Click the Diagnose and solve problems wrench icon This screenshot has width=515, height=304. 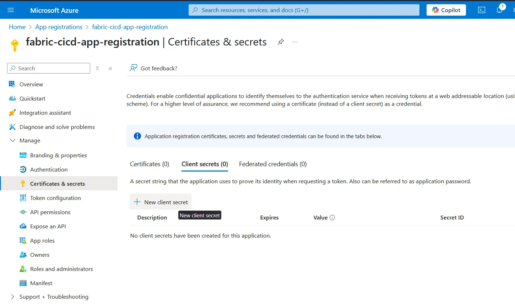12,127
